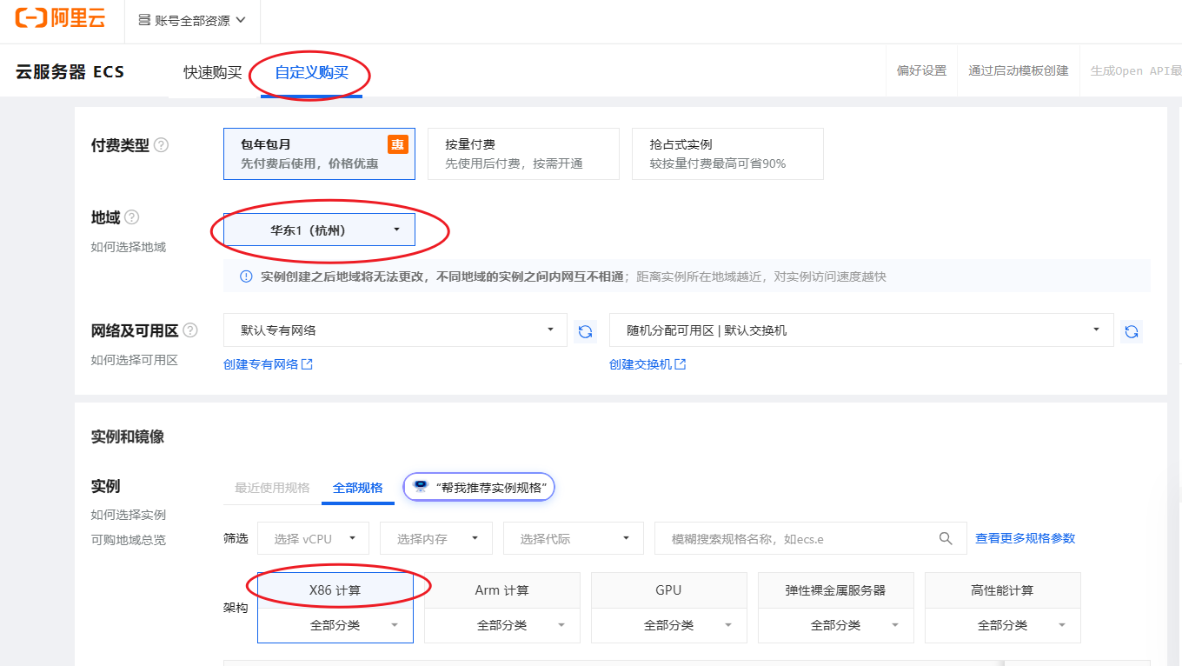Click “帮我推荐实例规格” assistant button
Viewport: 1182px width, 666px height.
pos(479,487)
